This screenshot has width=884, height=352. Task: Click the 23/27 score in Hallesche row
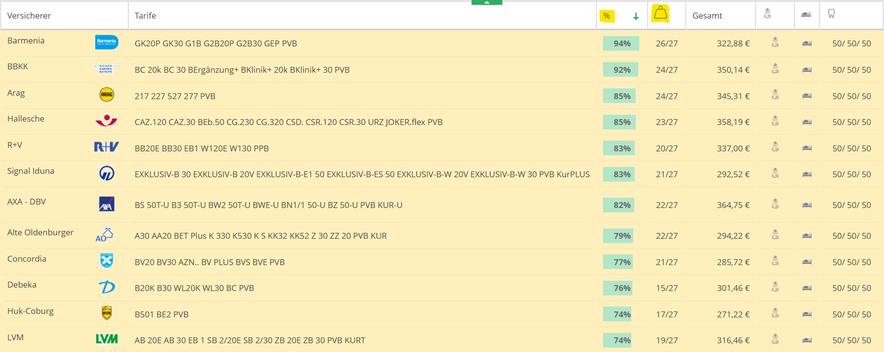(667, 122)
